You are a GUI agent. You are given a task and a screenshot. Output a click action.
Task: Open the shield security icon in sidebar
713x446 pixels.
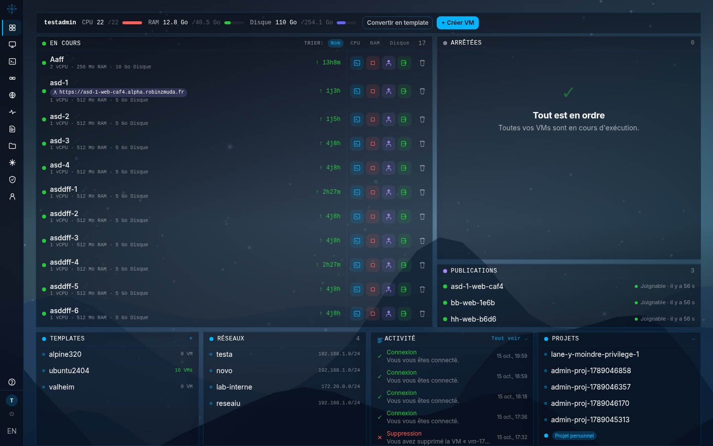(x=12, y=179)
